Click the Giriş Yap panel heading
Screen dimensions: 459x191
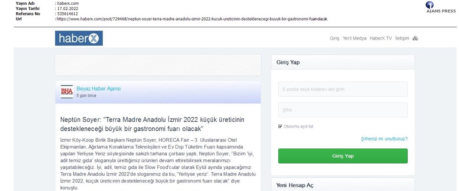(x=288, y=63)
